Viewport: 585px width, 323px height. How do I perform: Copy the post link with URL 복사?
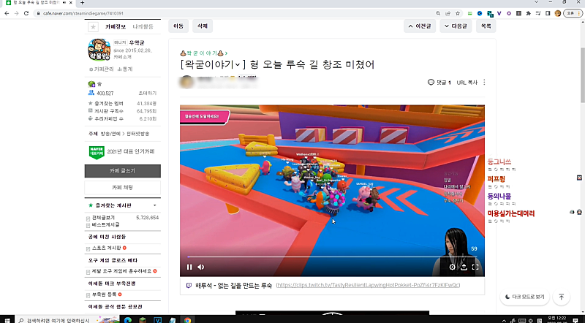467,83
